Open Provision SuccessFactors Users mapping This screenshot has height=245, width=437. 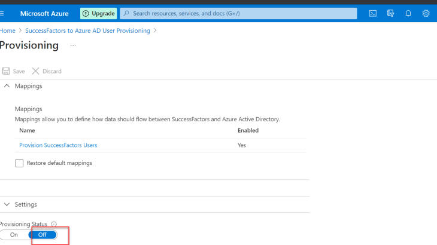(58, 145)
